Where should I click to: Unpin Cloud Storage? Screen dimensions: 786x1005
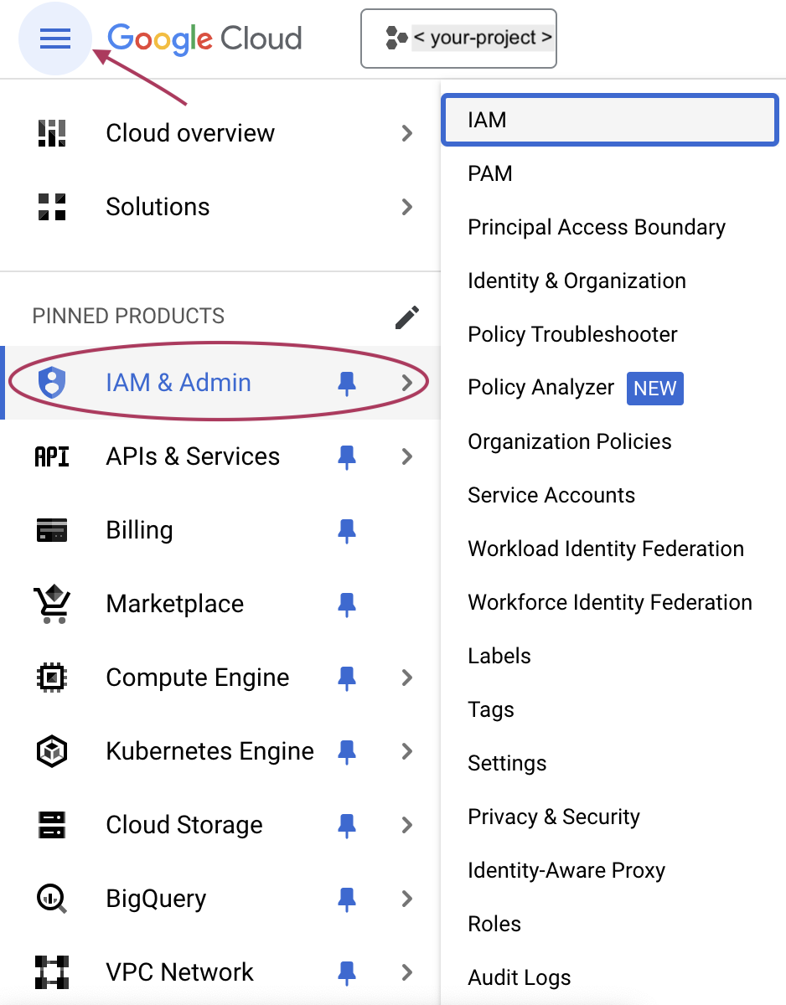[346, 826]
